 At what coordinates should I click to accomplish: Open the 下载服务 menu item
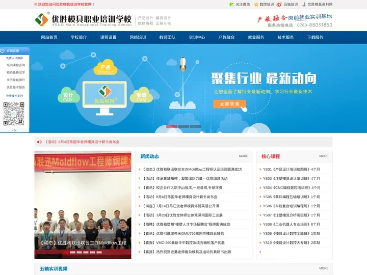pos(315,37)
